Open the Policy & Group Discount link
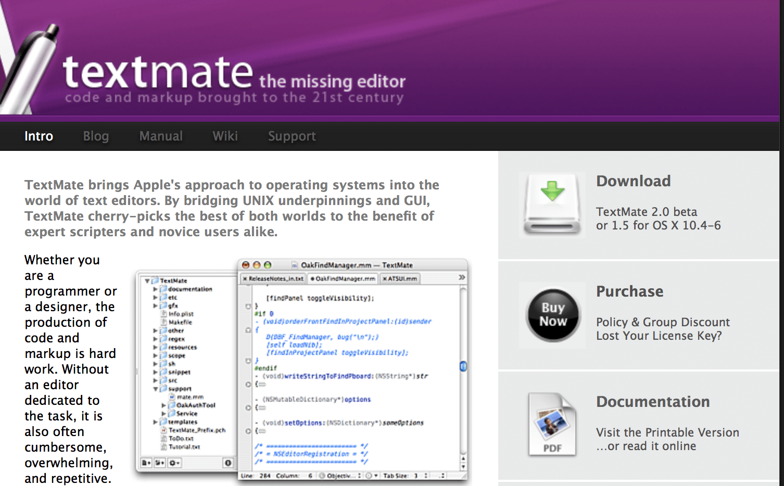This screenshot has width=784, height=486. (x=663, y=322)
